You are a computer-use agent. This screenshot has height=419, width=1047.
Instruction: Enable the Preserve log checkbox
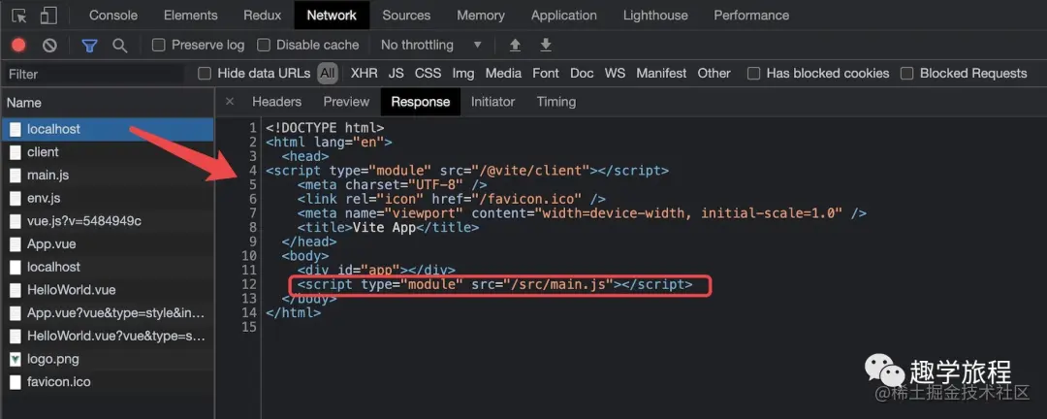click(158, 45)
